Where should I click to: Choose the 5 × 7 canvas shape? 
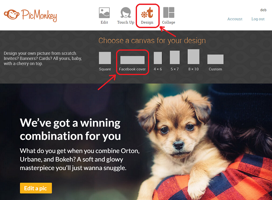175,57
